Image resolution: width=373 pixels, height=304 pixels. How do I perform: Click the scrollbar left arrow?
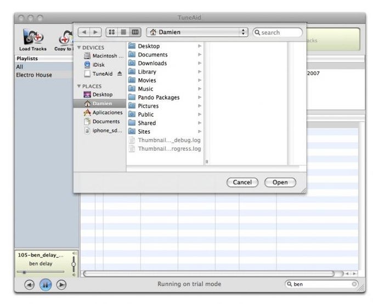pyautogui.click(x=348, y=274)
